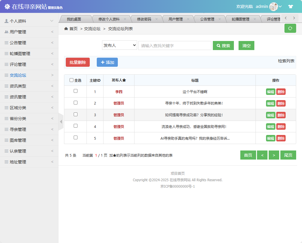Click the list icon beside 轮播图管理

[6, 54]
